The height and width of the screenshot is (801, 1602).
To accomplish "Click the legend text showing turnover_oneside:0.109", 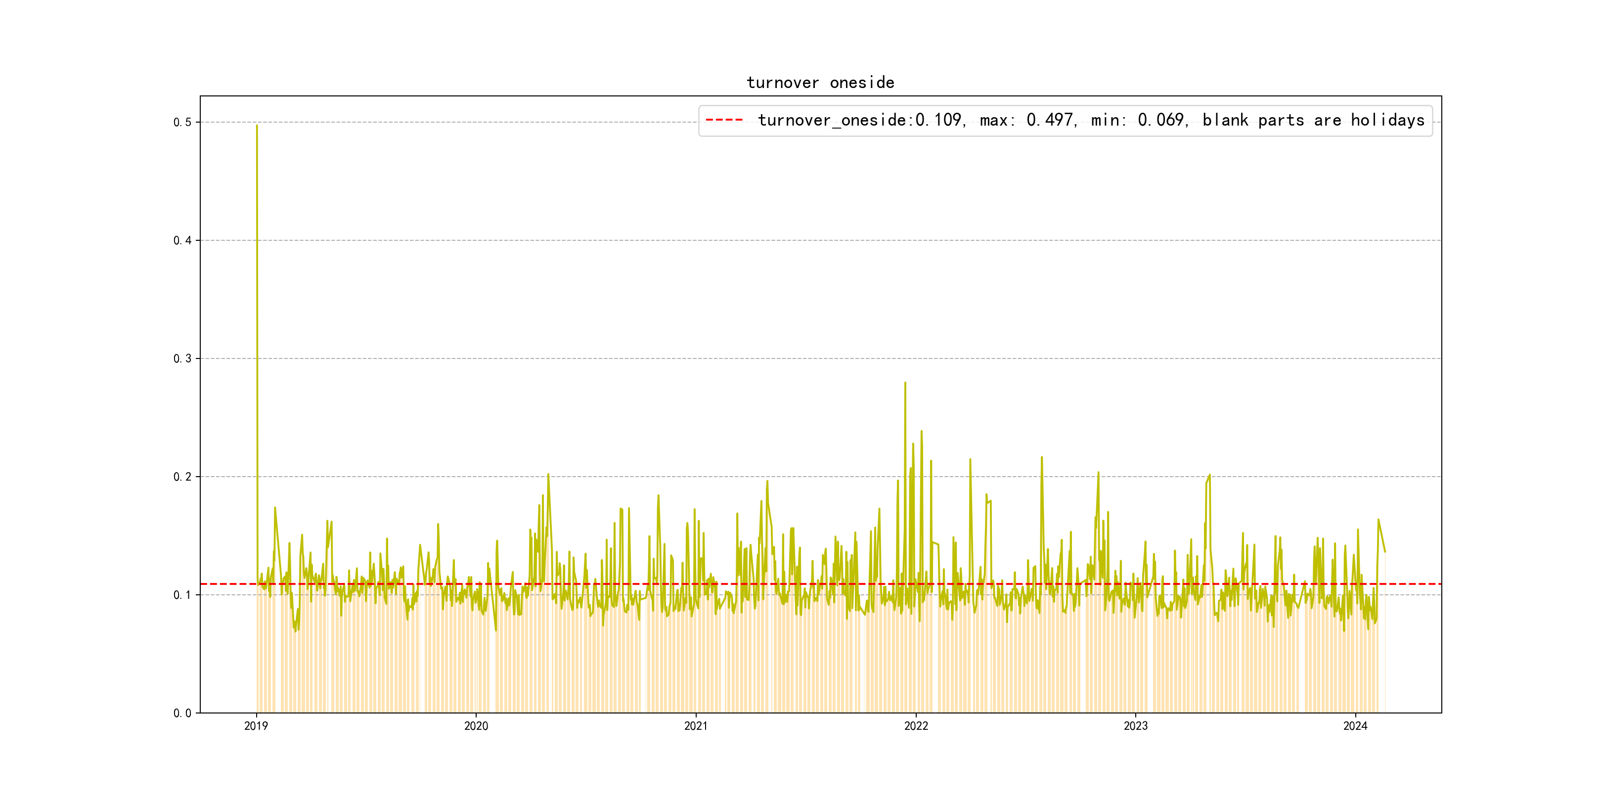I will pyautogui.click(x=861, y=120).
